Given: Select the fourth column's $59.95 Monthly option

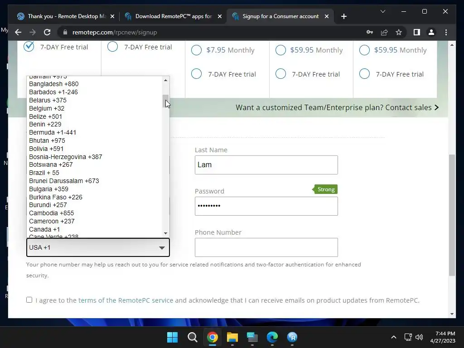Looking at the screenshot, I should coord(280,50).
